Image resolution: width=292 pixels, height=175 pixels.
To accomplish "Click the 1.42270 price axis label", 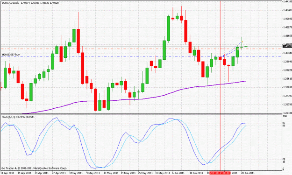I will [x=287, y=27].
